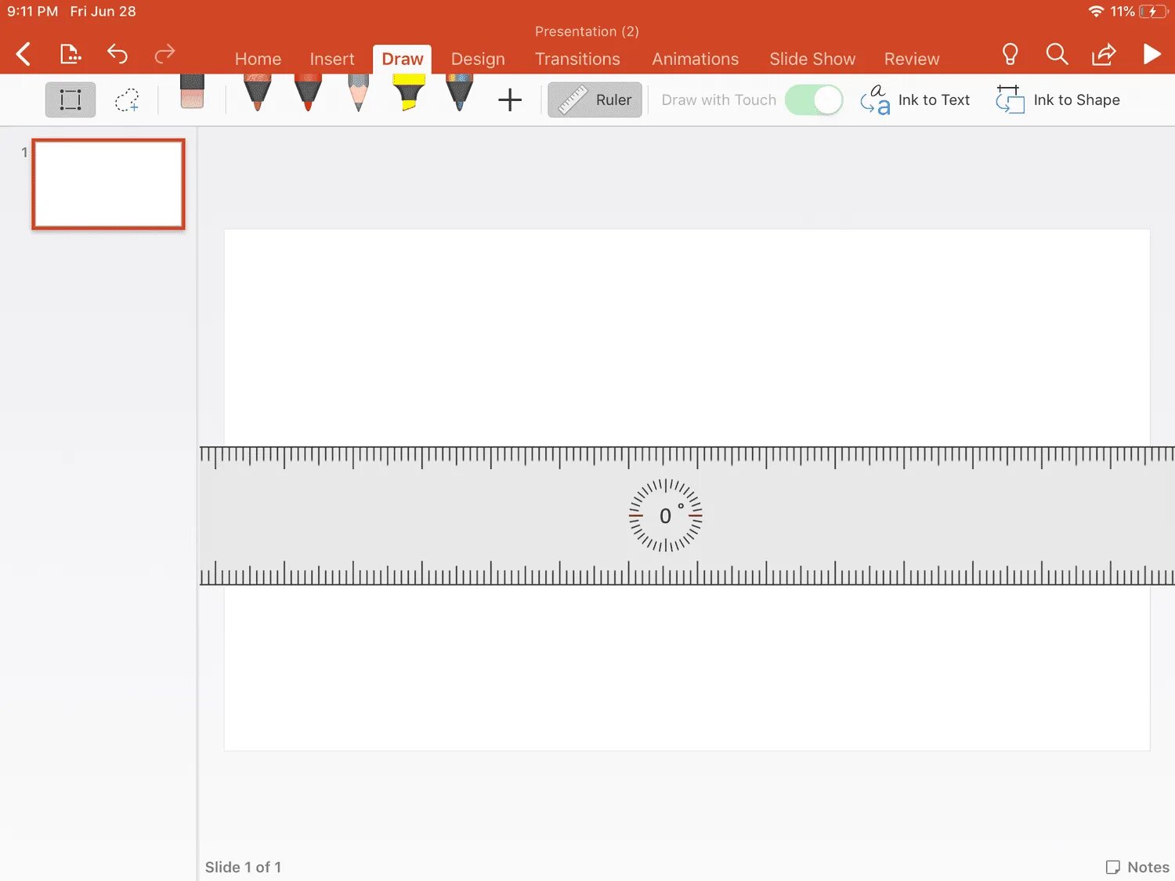Open the Share icon
Viewport: 1175px width, 881px height.
[1104, 54]
